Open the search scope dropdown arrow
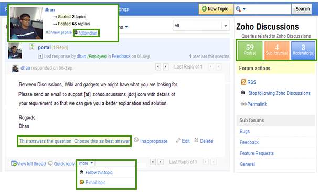 [x=244, y=9]
